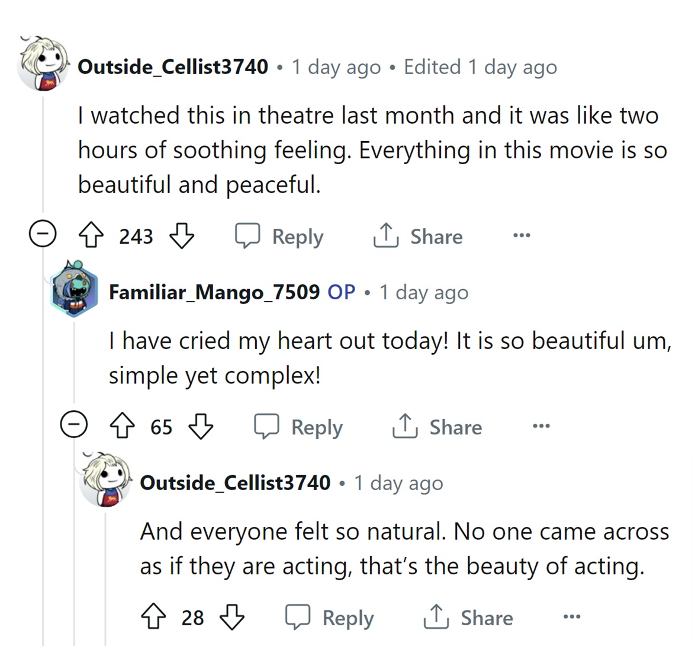Share the 'soothing feeling' top comment
695x646 pixels.
pos(418,236)
